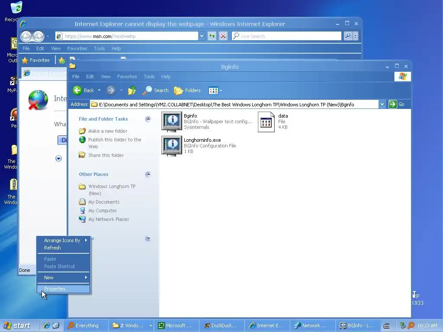Click Make a new folder
The image size is (443, 332).
coord(108,131)
